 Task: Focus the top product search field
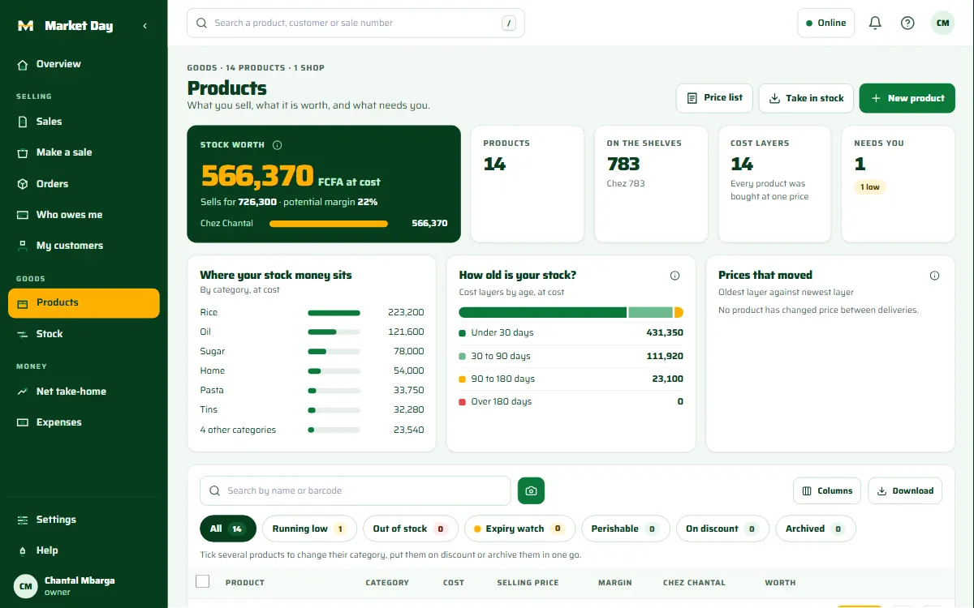356,23
